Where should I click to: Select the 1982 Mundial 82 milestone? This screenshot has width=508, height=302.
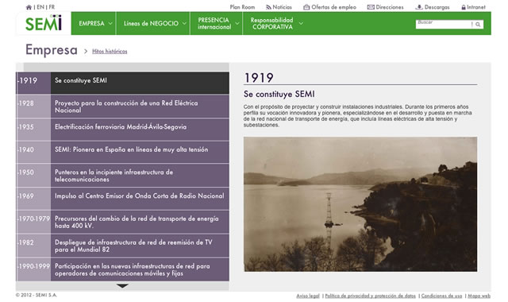(x=122, y=246)
